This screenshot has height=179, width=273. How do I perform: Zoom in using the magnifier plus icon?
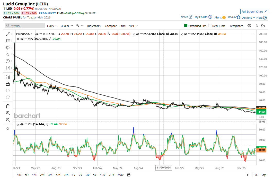(8, 113)
